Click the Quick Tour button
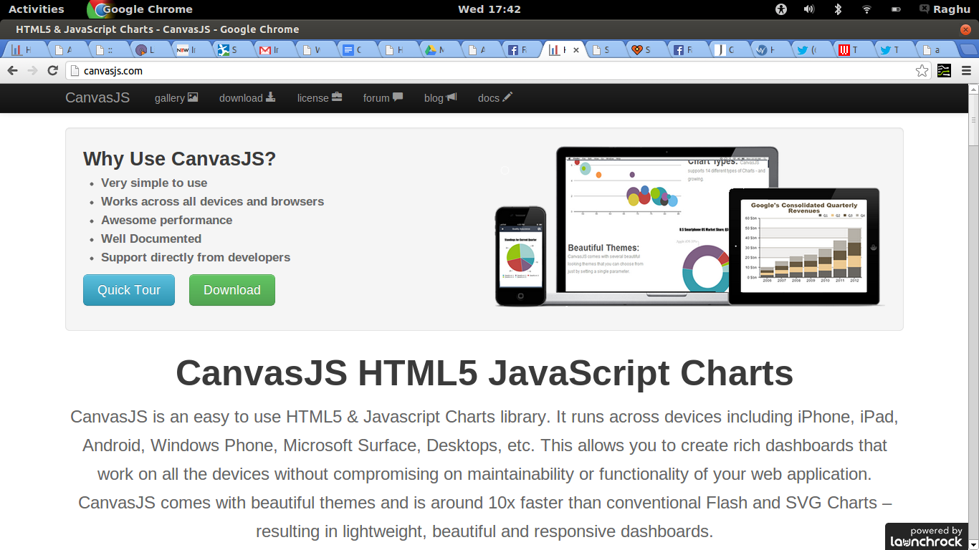Image resolution: width=979 pixels, height=550 pixels. point(128,290)
